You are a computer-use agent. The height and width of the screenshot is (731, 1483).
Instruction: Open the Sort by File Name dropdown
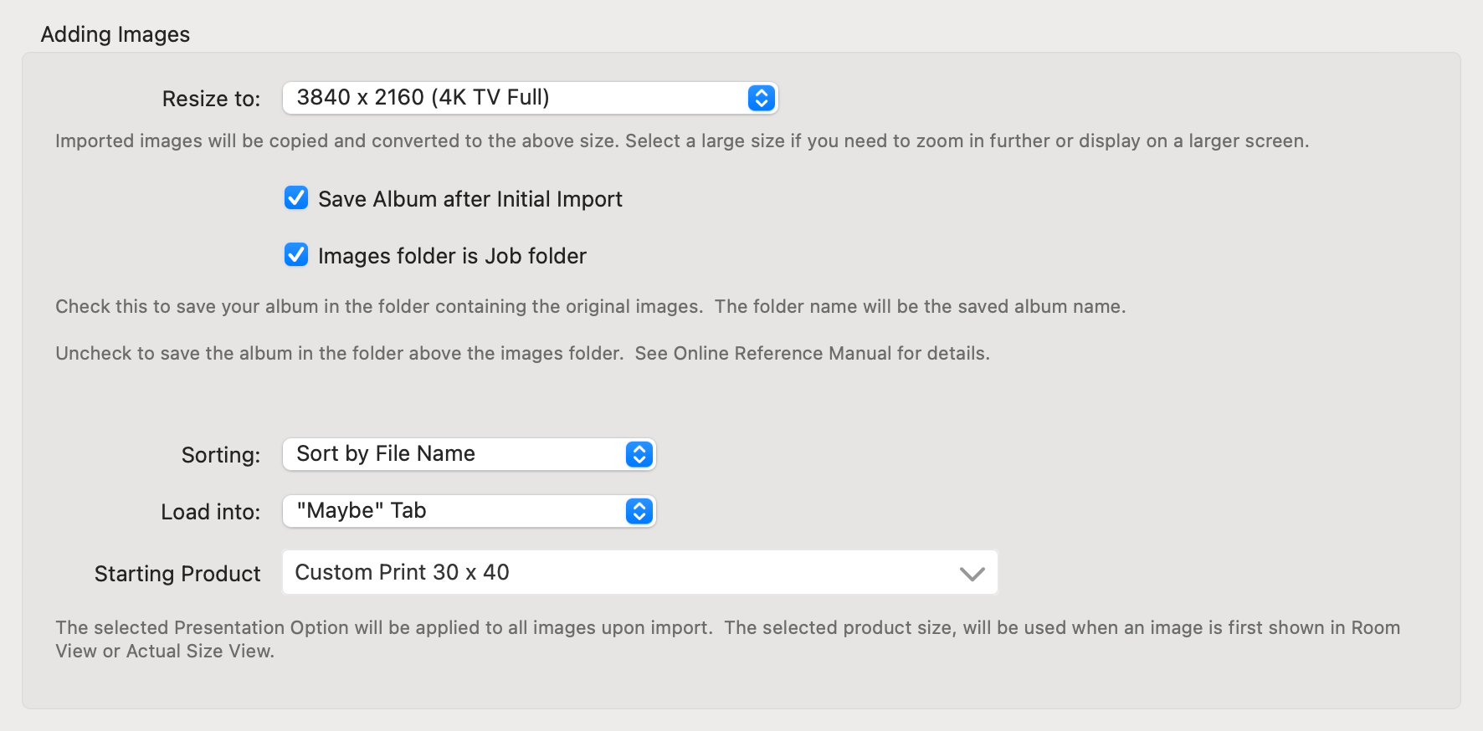click(x=456, y=454)
